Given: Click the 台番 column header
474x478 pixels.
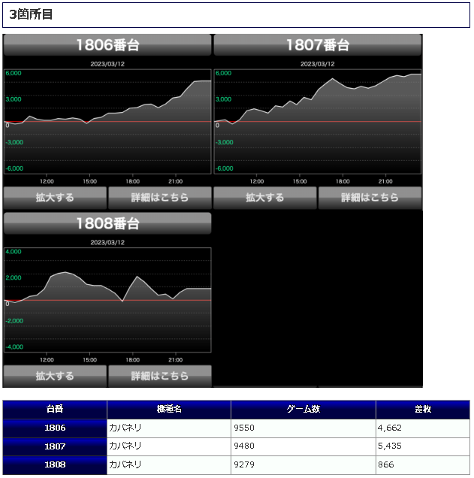Looking at the screenshot, I should click(x=55, y=410).
